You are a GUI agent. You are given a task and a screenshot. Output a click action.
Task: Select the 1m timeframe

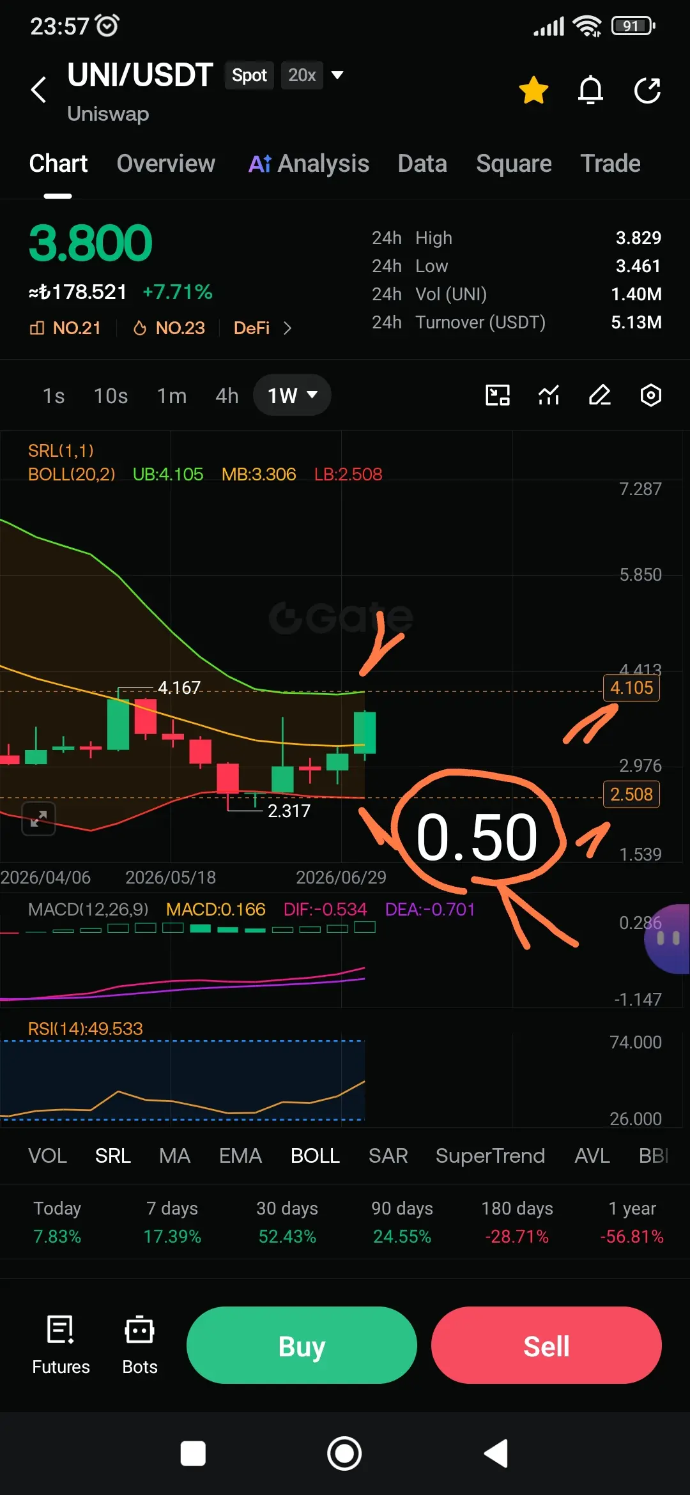172,395
